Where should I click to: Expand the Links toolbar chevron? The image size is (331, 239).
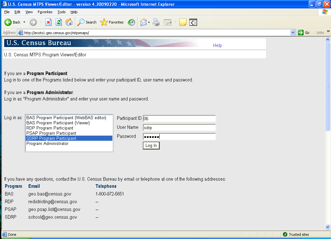point(328,31)
